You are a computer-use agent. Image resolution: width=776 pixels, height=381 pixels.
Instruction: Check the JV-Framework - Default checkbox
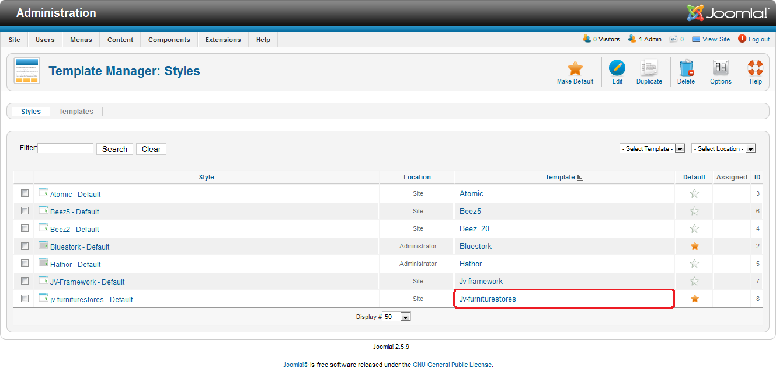(25, 281)
